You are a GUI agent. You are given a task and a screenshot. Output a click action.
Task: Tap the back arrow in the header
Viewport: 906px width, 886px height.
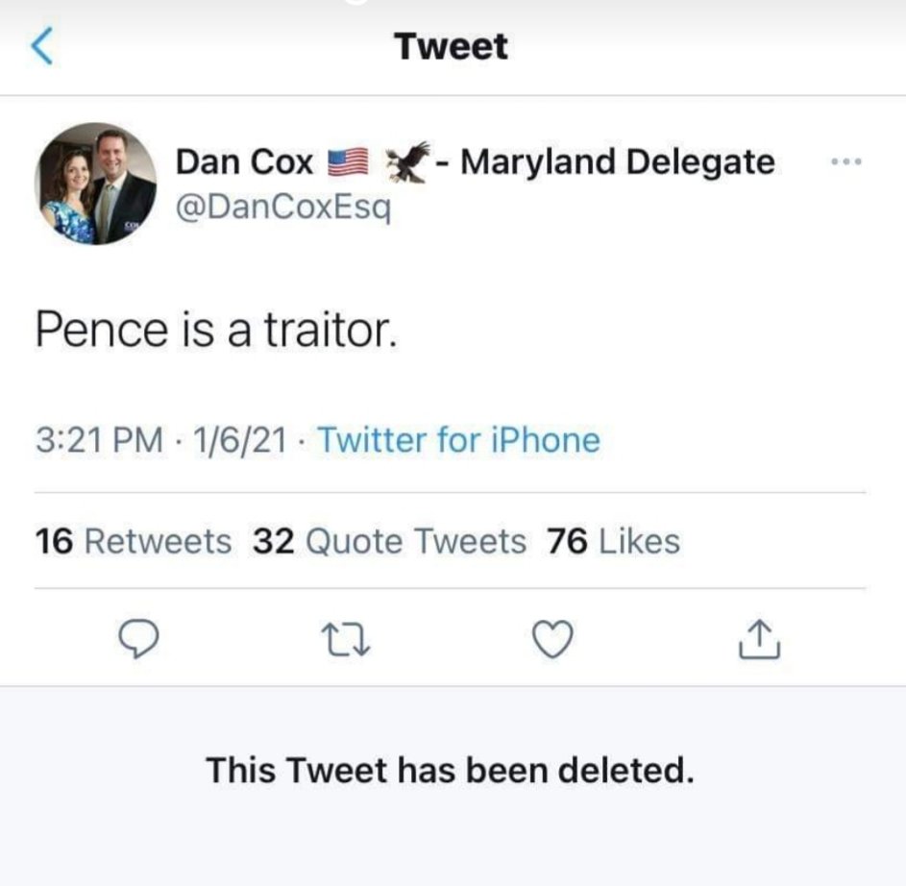point(41,47)
